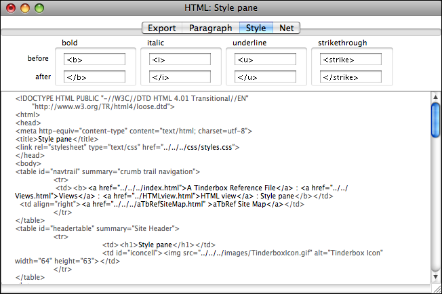Click the <table id="headertable" line
The image size is (442, 294).
coord(97,228)
